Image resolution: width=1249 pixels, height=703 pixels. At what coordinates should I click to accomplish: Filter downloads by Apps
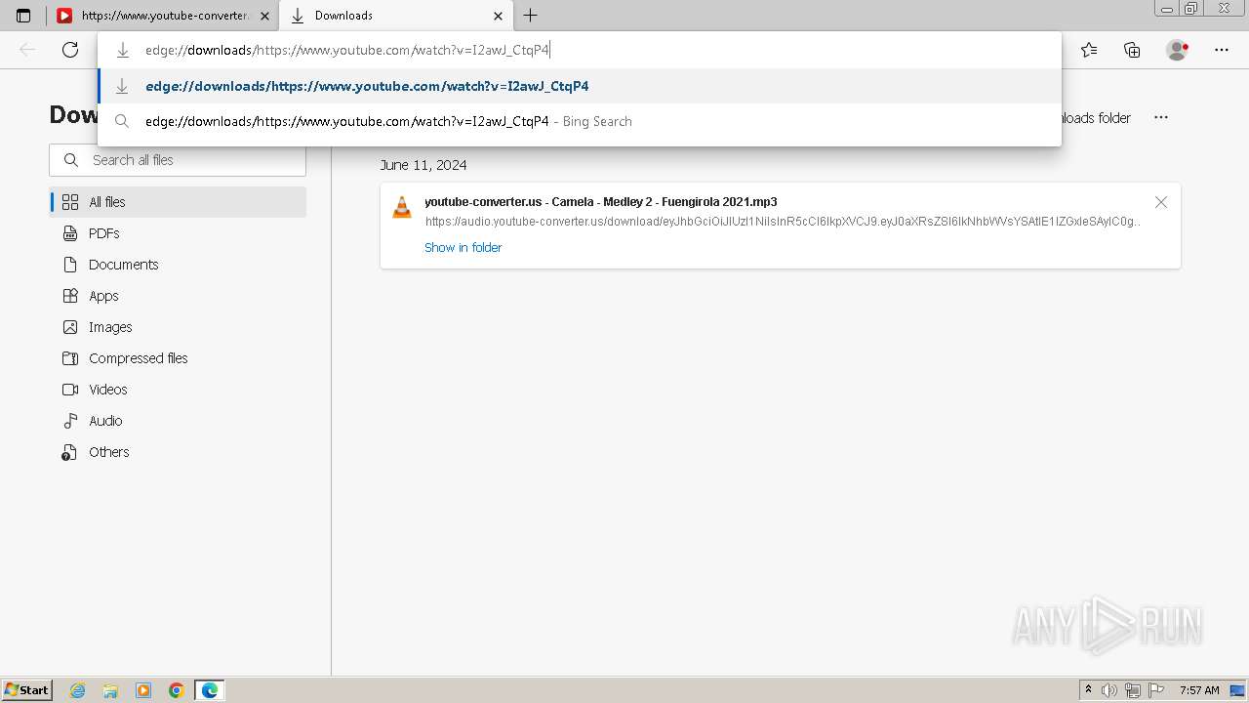(x=179, y=296)
